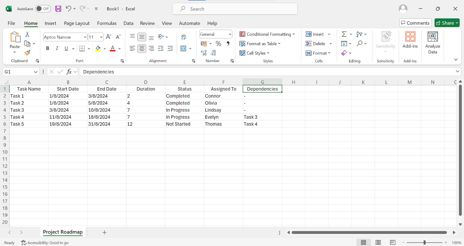Click the Search box in title bar
Viewport: 464px width, 246px height.
pos(235,9)
